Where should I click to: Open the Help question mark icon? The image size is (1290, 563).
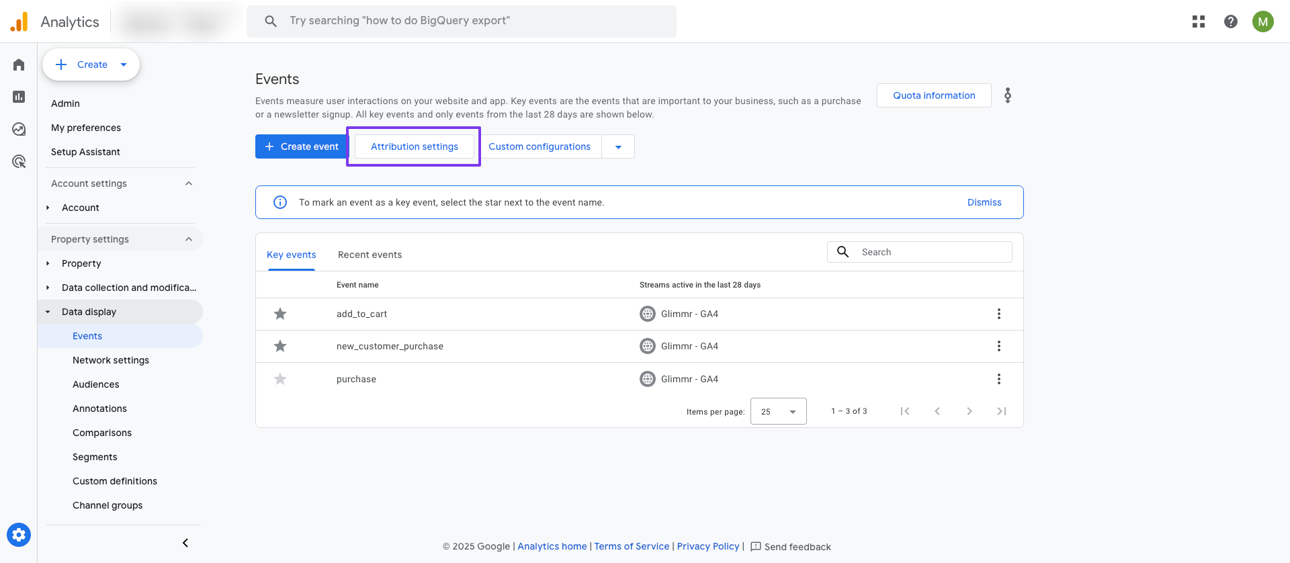pyautogui.click(x=1231, y=21)
